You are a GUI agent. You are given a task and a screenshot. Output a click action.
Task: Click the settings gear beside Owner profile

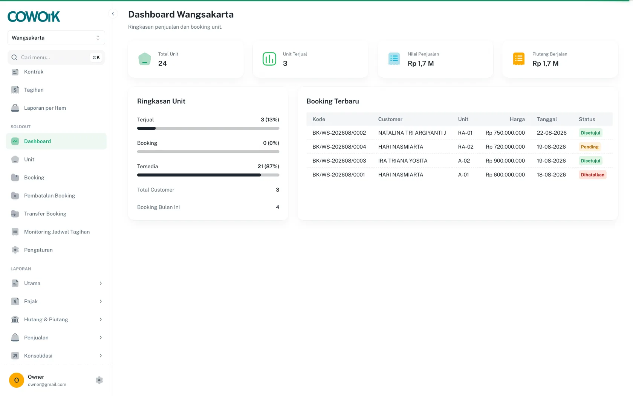(x=99, y=380)
